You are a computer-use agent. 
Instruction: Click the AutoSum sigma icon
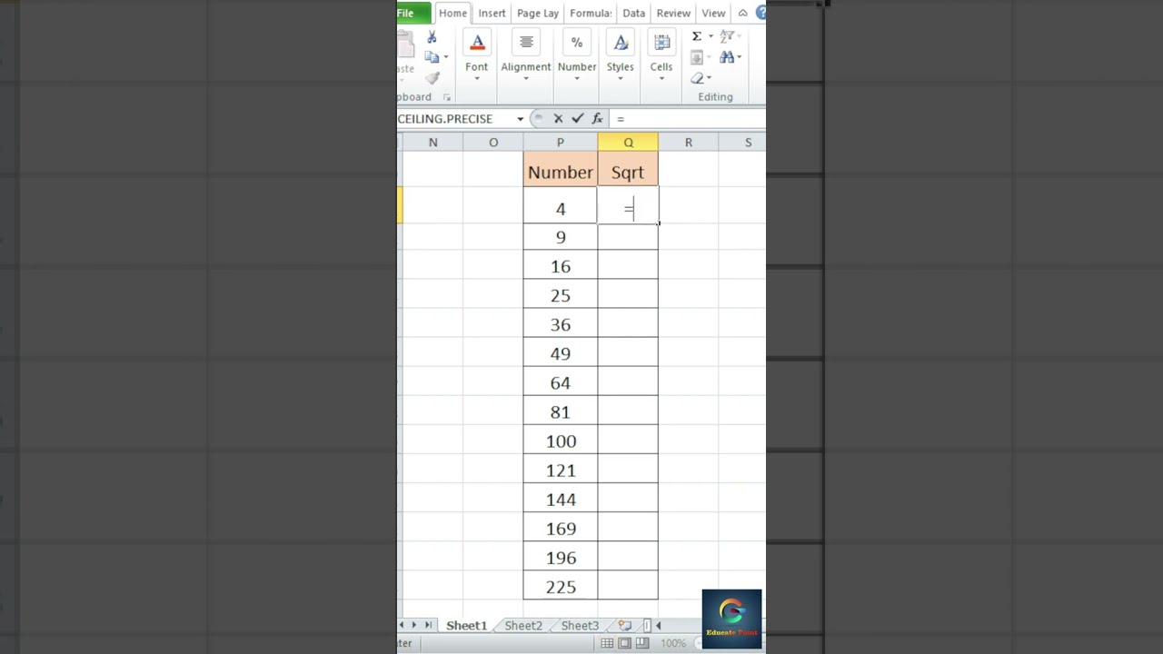(697, 36)
